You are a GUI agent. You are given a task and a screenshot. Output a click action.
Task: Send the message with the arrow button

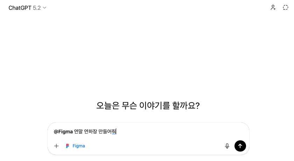pyautogui.click(x=240, y=146)
